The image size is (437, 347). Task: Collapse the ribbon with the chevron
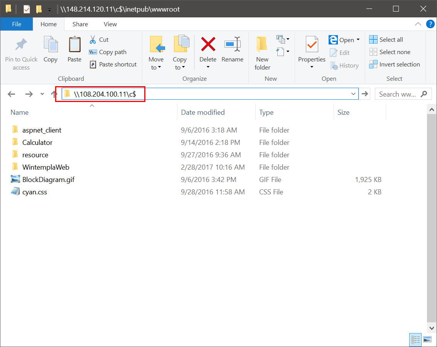tap(418, 24)
